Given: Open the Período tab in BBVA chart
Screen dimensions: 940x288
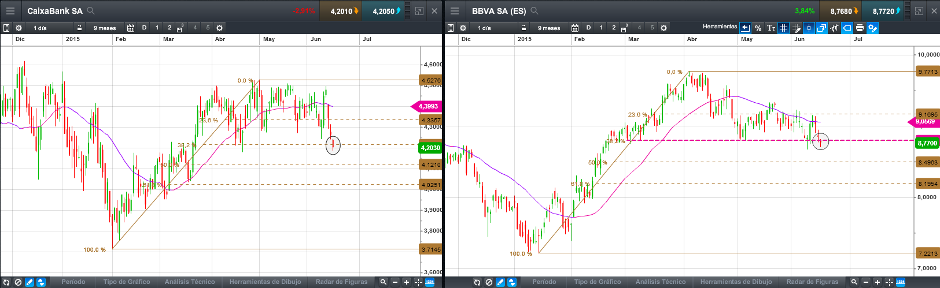Looking at the screenshot, I should (x=544, y=282).
